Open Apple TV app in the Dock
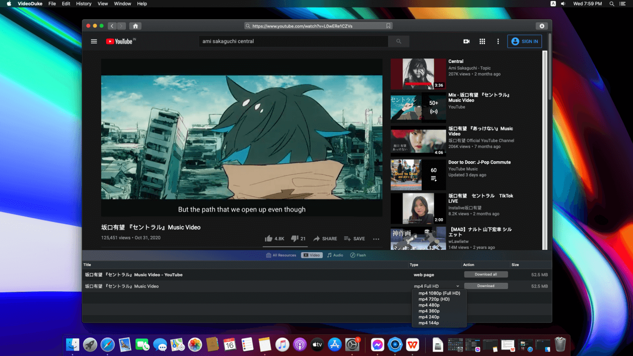This screenshot has height=356, width=633. click(x=317, y=345)
